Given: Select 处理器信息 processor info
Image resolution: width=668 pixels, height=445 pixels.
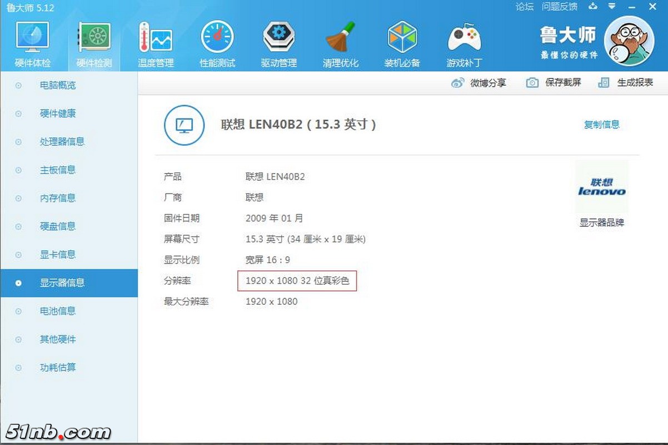Looking at the screenshot, I should [62, 142].
